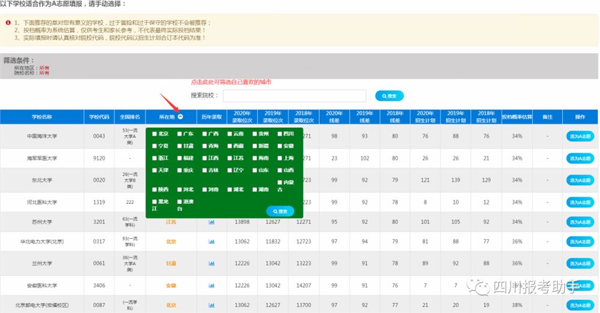The image size is (600, 313).
Task: Check the 江西 region checkbox
Action: coord(205,158)
